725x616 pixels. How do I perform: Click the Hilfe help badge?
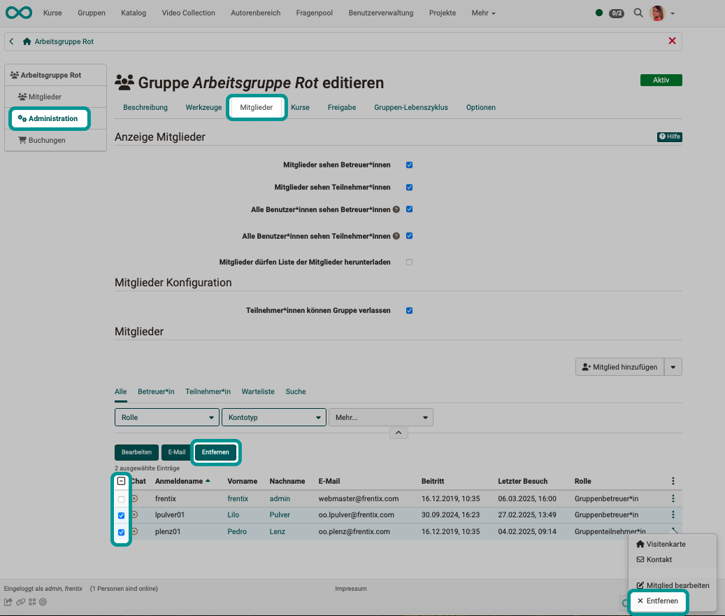pyautogui.click(x=669, y=137)
